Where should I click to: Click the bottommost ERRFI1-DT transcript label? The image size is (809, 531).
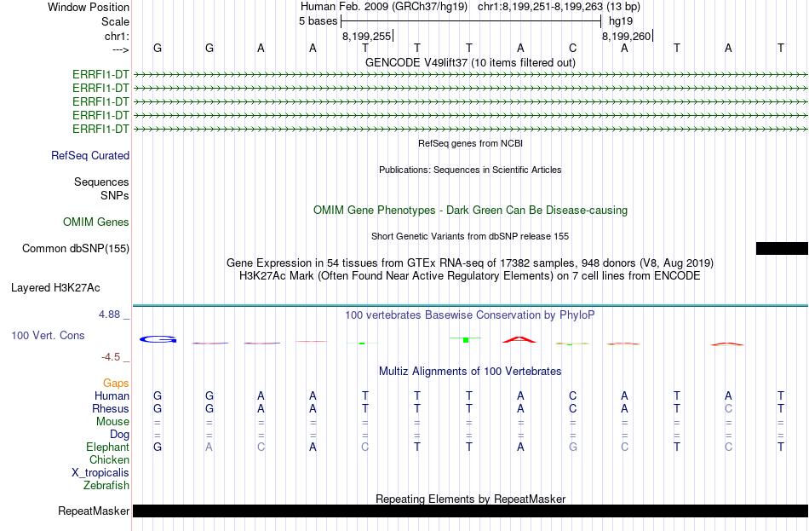tap(100, 129)
